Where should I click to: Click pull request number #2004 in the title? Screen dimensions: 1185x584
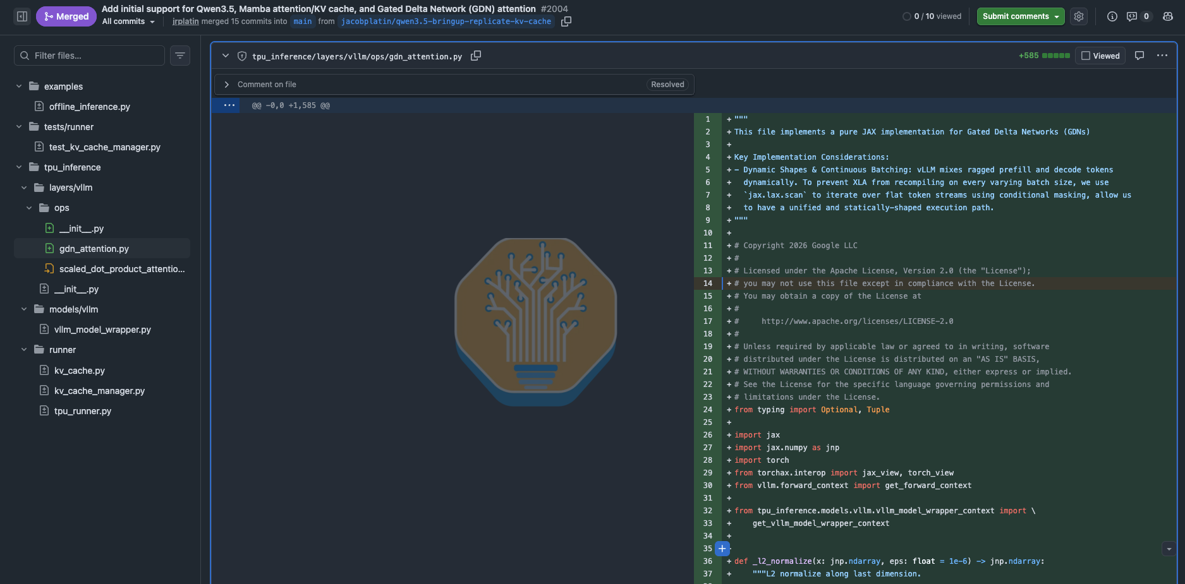[x=554, y=9]
